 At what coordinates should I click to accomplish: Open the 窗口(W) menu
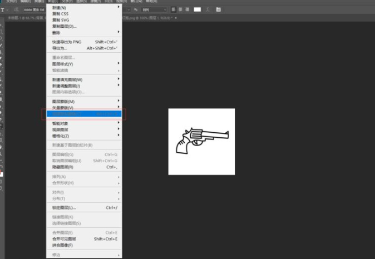[x=136, y=1]
